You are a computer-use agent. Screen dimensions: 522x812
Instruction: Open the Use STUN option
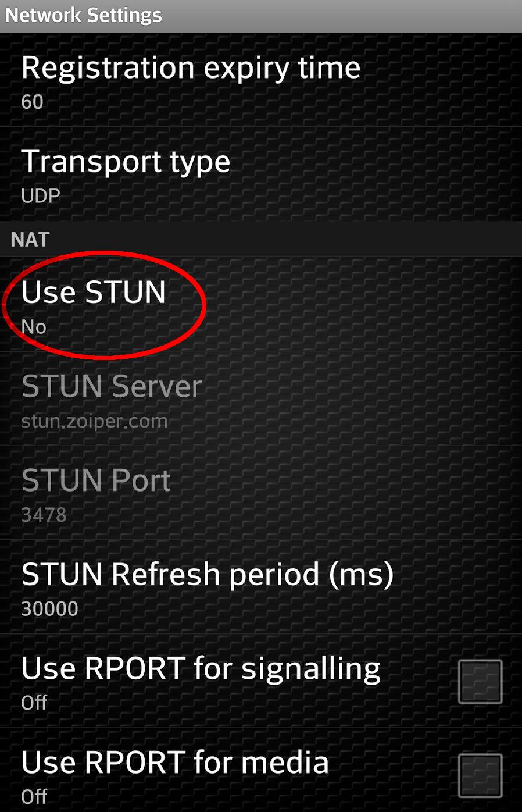261,305
